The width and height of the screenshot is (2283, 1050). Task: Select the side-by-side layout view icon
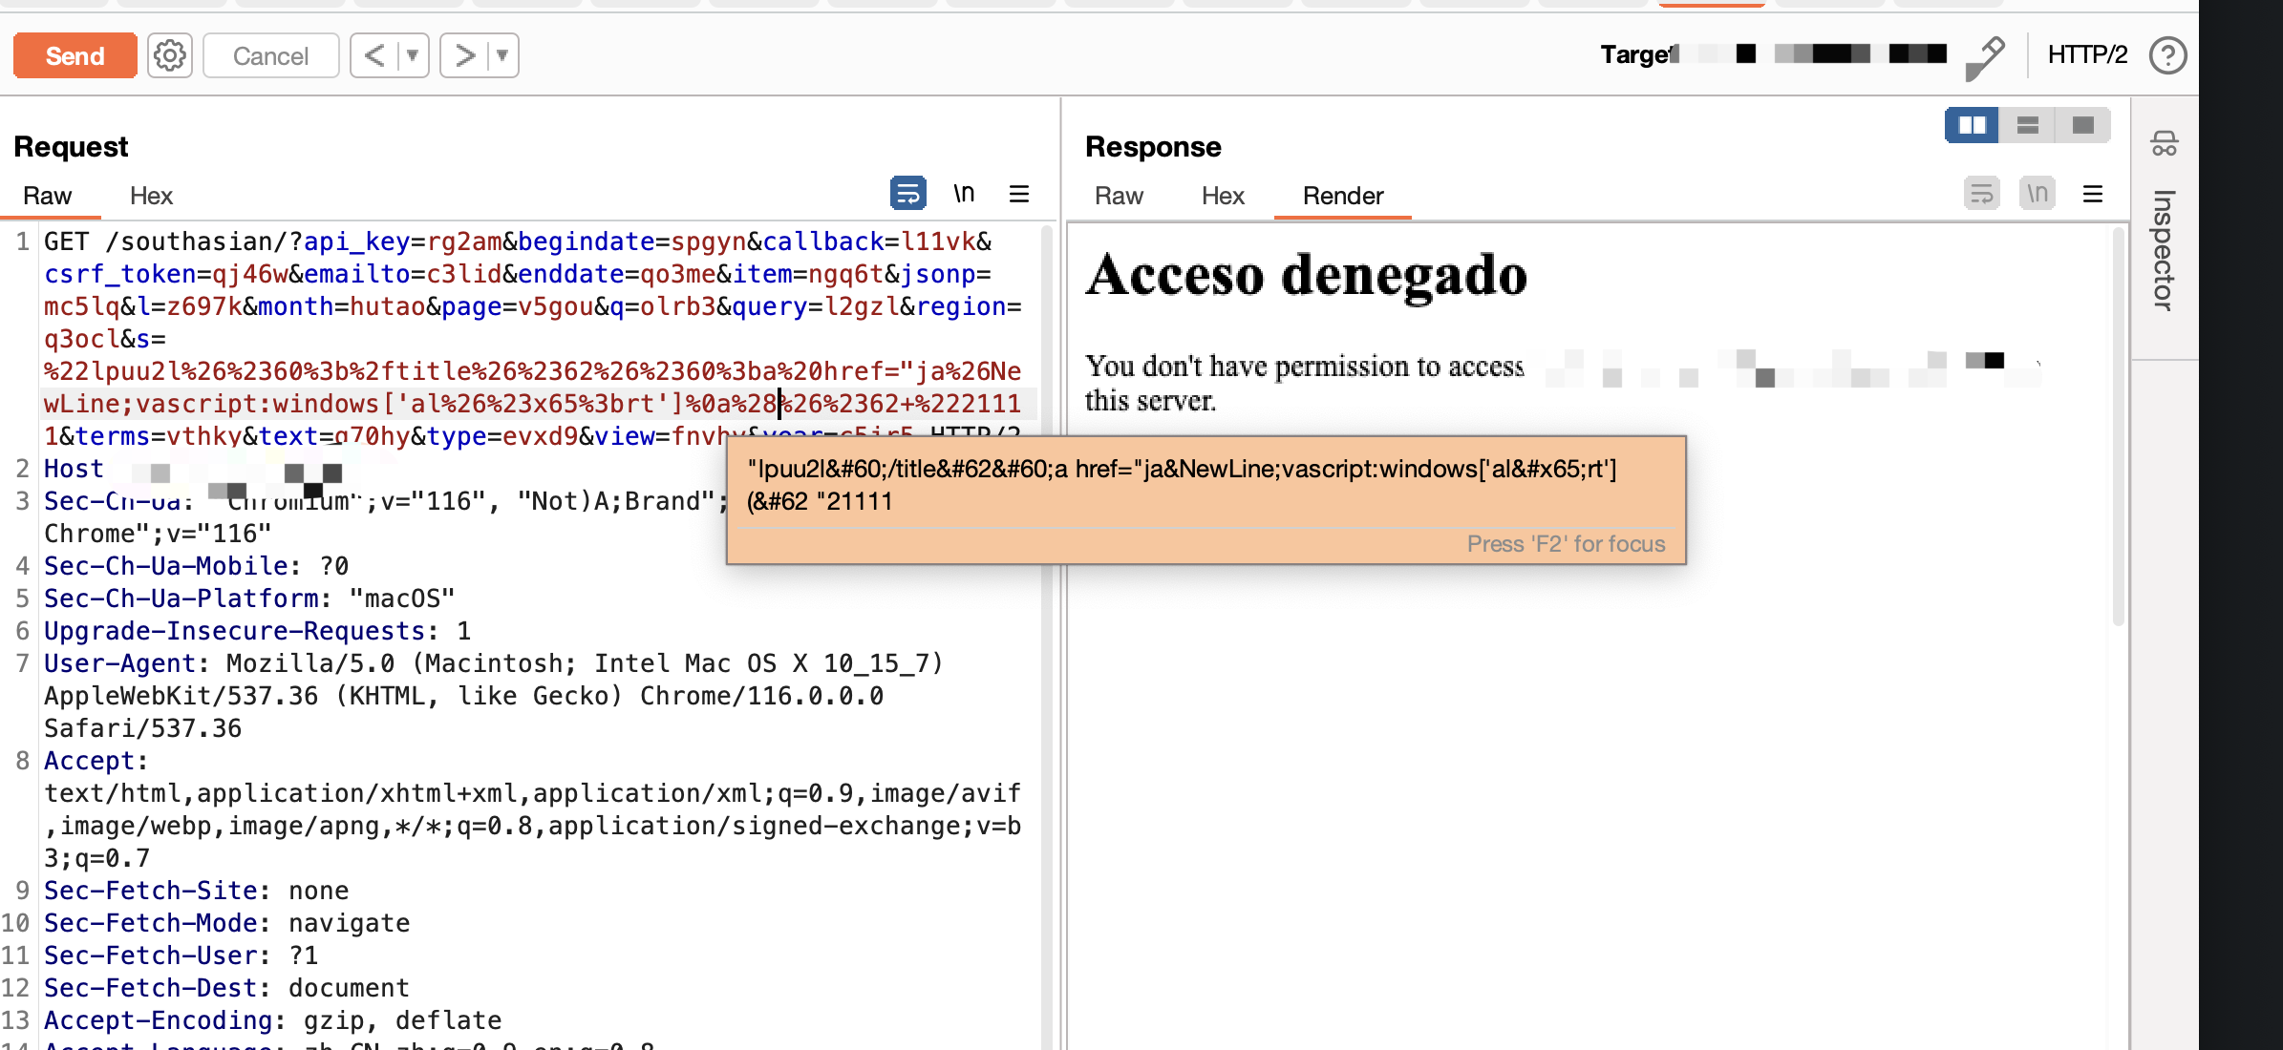point(1972,125)
